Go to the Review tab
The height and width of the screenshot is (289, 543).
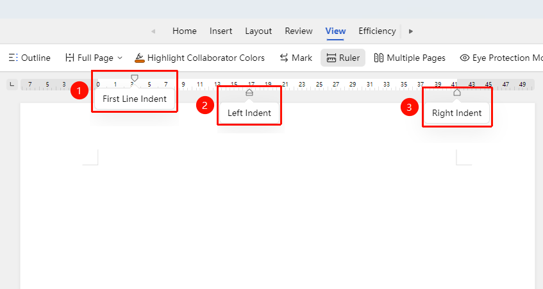coord(299,31)
